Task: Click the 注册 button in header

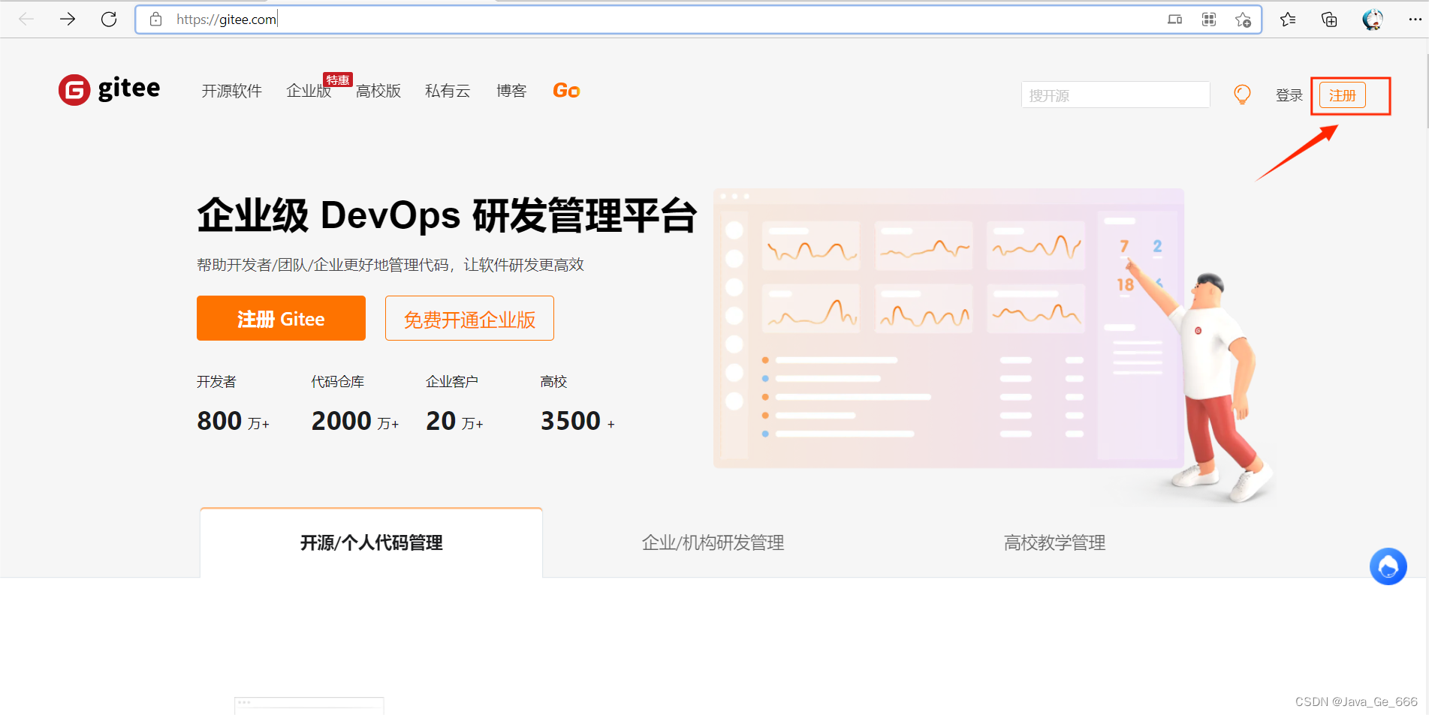Action: [1343, 95]
